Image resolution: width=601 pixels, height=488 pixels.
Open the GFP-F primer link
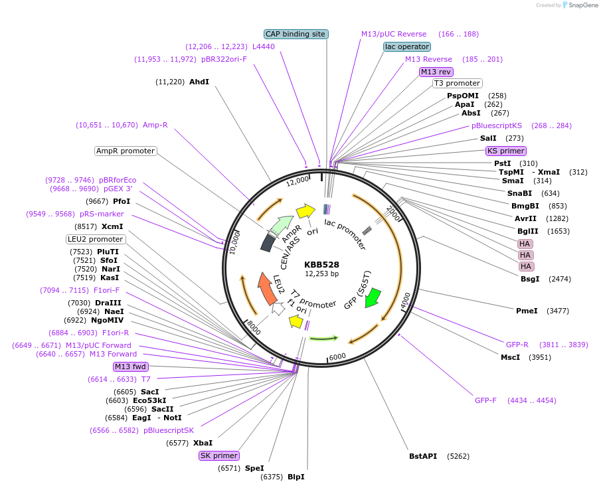coord(484,400)
